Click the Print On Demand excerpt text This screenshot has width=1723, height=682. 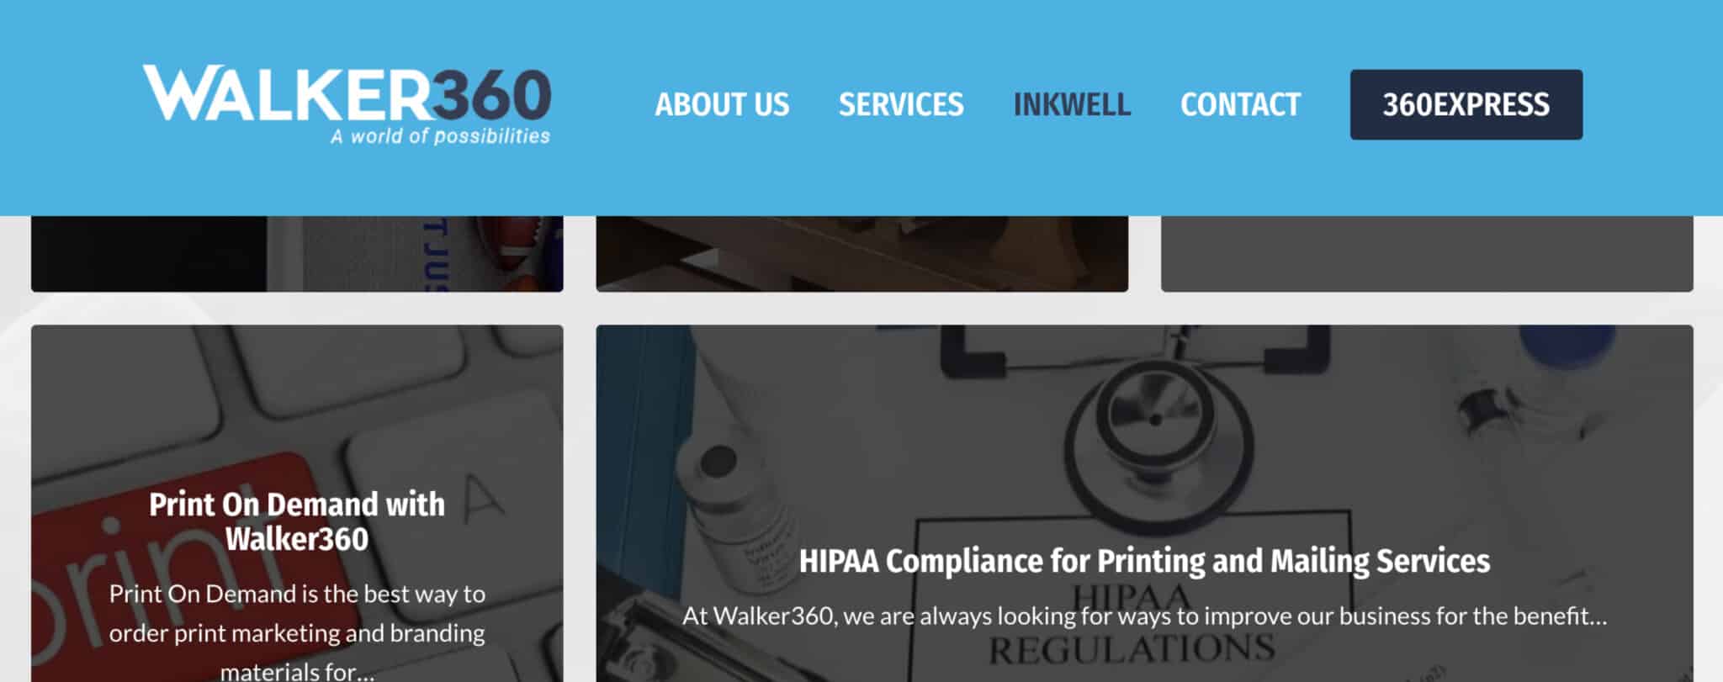[x=297, y=632]
